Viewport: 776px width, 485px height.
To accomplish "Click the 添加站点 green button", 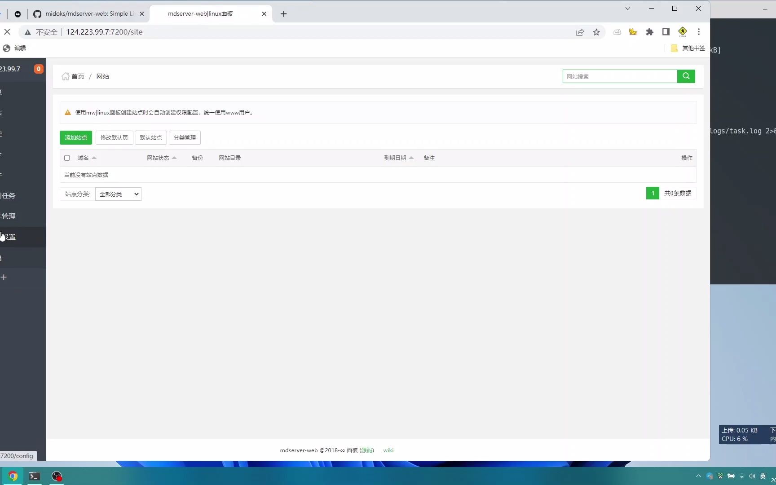I will coord(76,138).
